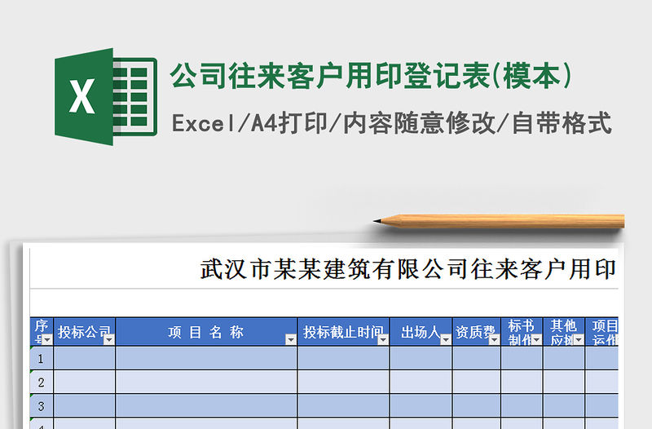Select row number 3 cell
652x429 pixels.
click(42, 405)
